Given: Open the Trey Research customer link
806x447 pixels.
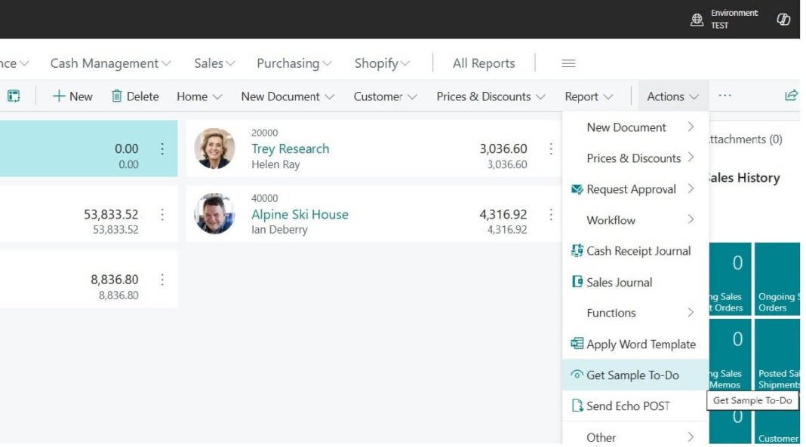Looking at the screenshot, I should [x=290, y=148].
